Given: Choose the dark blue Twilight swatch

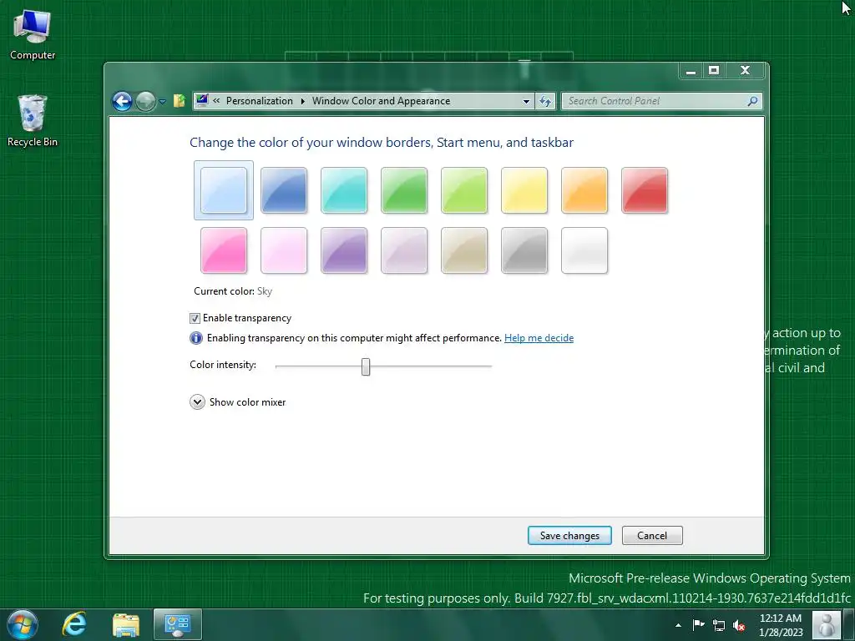Looking at the screenshot, I should coord(284,190).
